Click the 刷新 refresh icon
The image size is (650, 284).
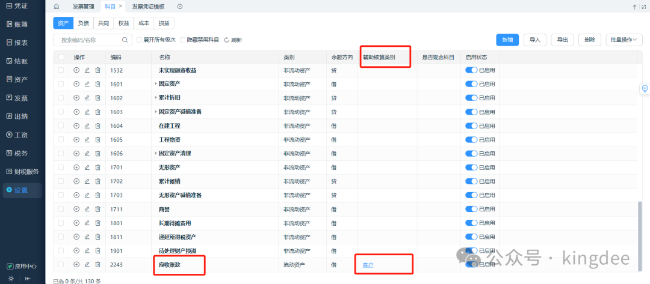click(227, 40)
